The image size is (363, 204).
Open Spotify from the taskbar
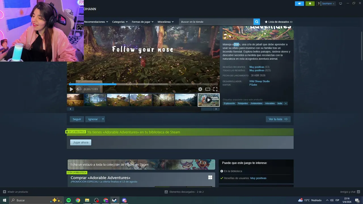69,200
